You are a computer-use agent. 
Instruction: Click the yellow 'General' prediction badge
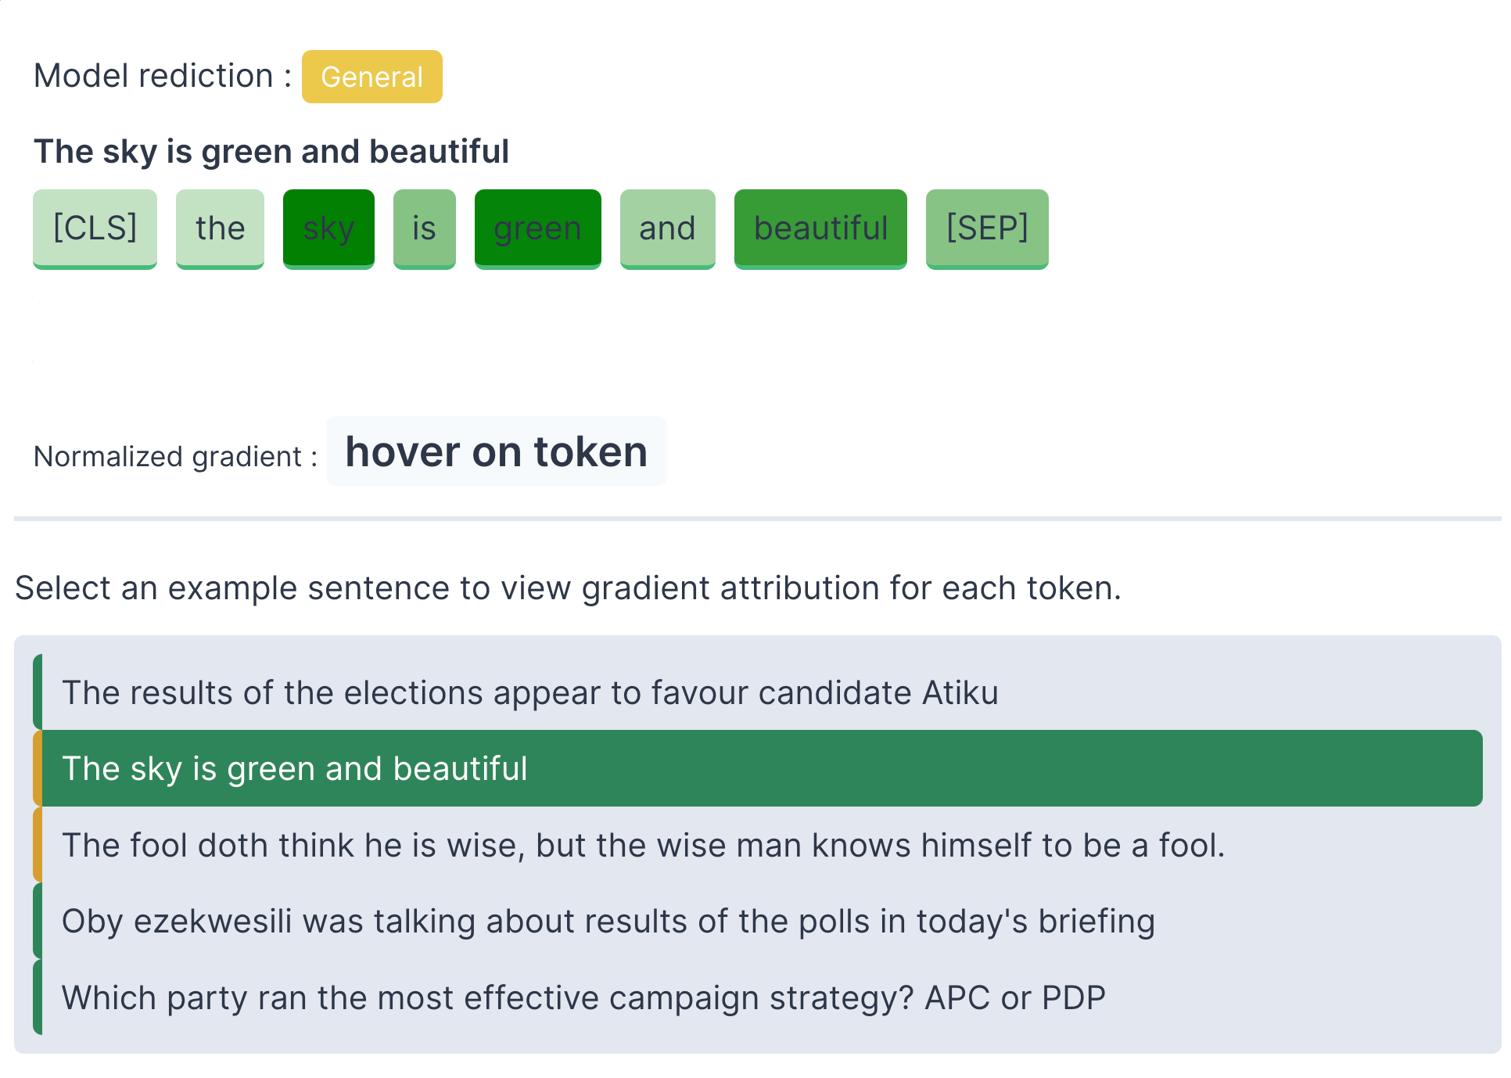pos(371,77)
